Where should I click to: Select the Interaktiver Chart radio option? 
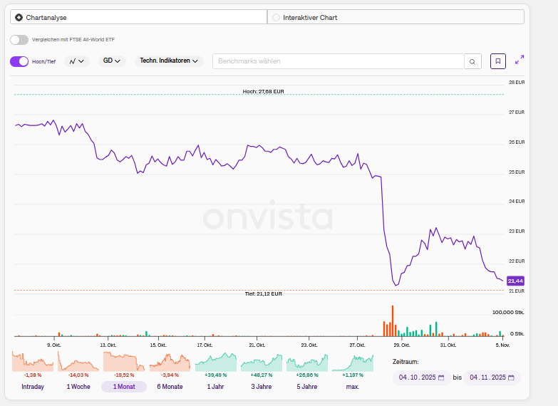tap(277, 17)
